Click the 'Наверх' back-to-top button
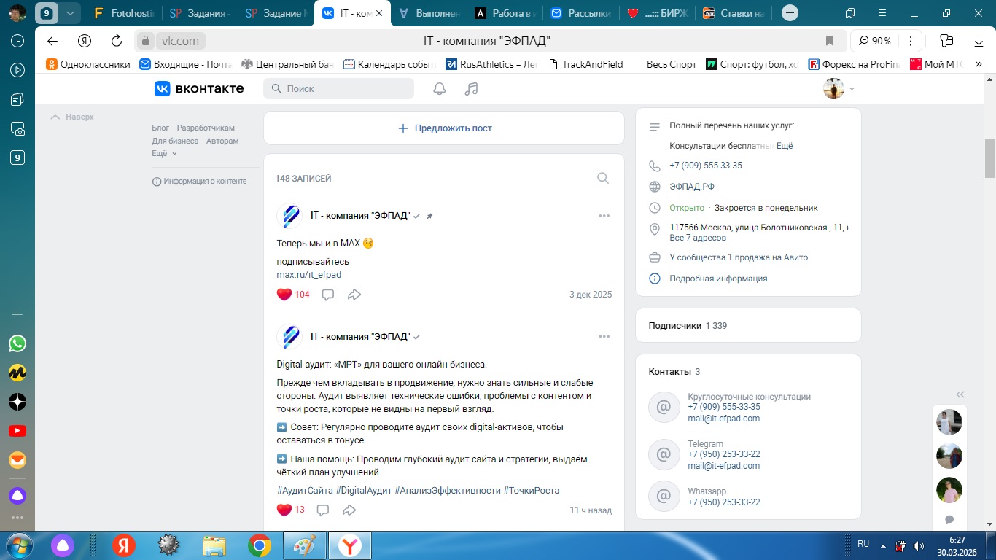This screenshot has width=996, height=560. (x=73, y=117)
